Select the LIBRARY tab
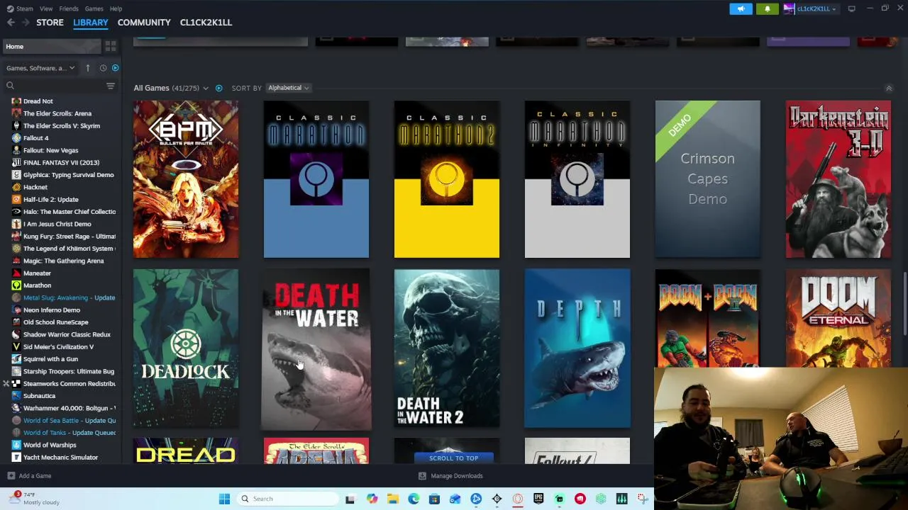908x510 pixels. (91, 23)
